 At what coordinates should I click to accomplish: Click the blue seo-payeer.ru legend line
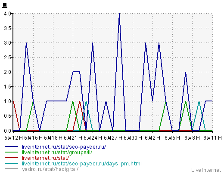pyautogui.click(x=11, y=147)
